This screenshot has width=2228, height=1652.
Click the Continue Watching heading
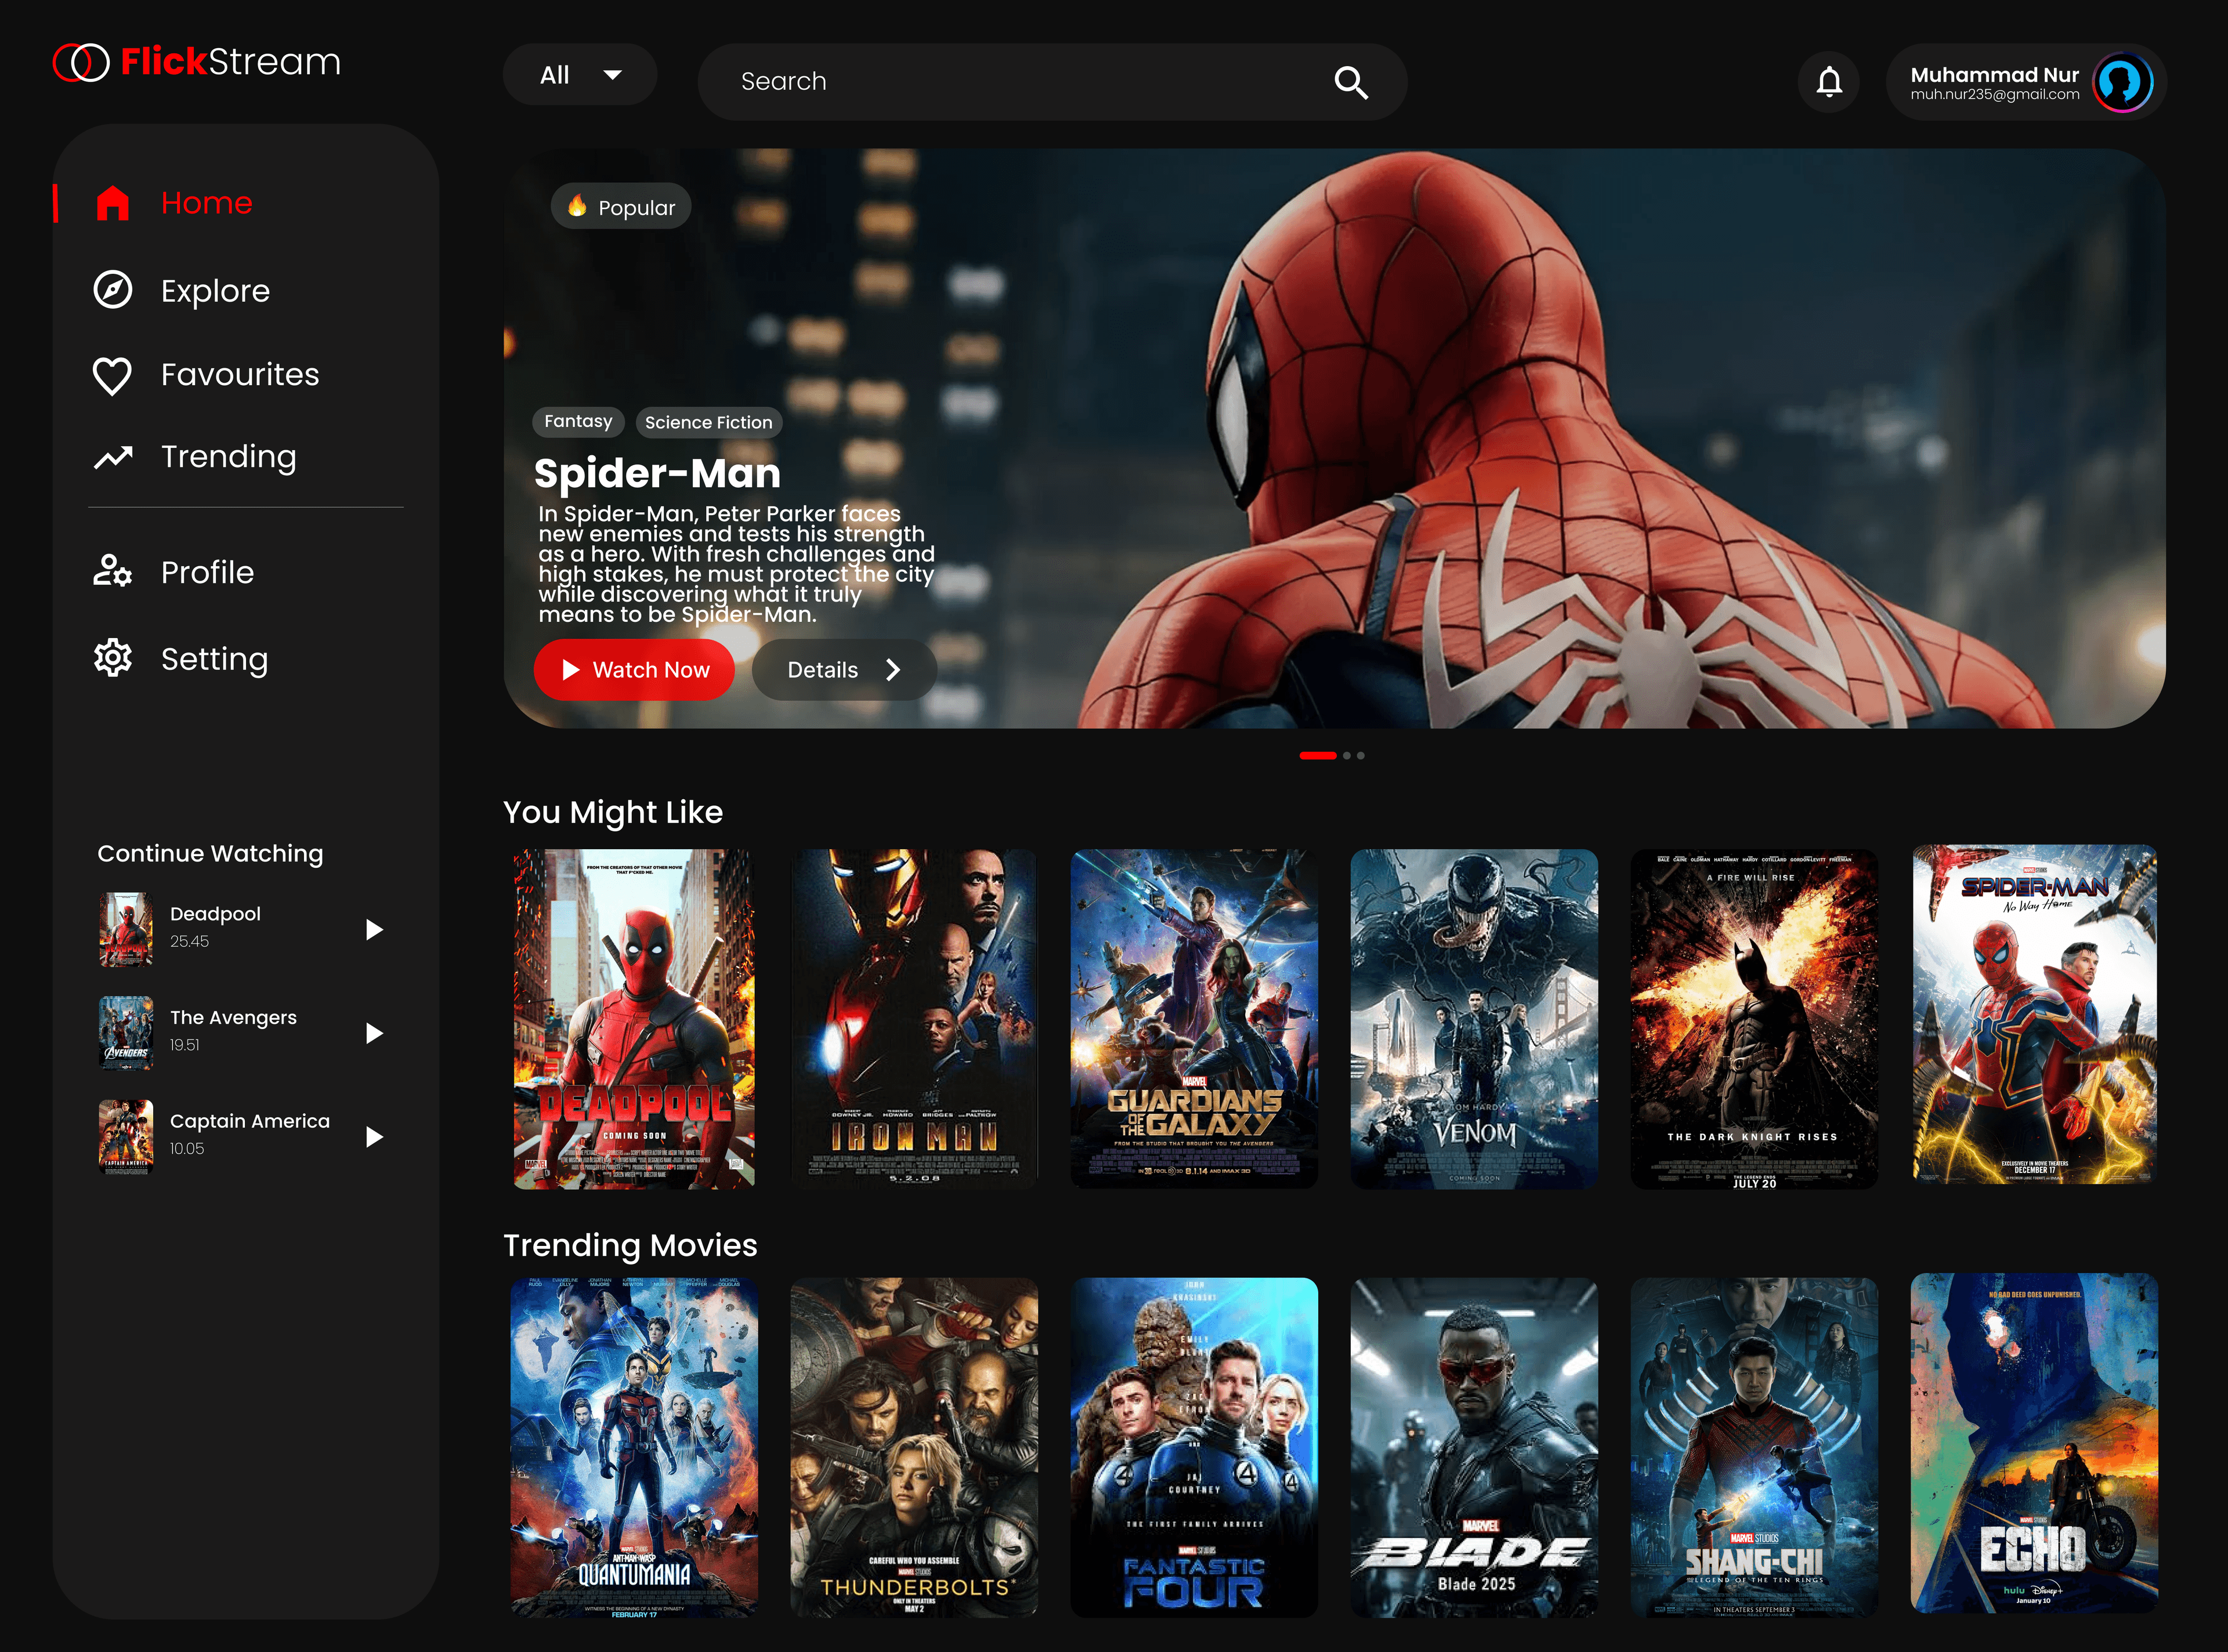click(210, 853)
